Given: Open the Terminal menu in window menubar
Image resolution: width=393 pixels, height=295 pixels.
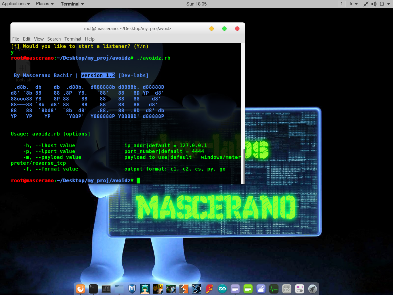Looking at the screenshot, I should pyautogui.click(x=73, y=39).
